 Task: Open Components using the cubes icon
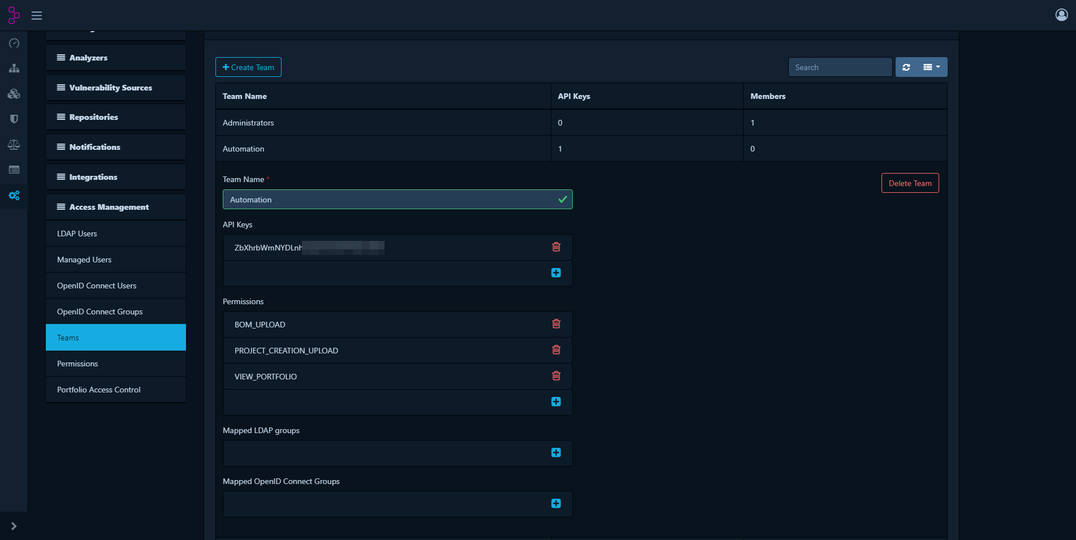click(x=14, y=94)
